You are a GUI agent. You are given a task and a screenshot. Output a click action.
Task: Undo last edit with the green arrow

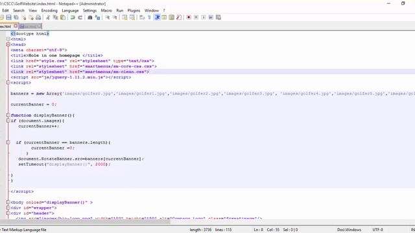73,17
